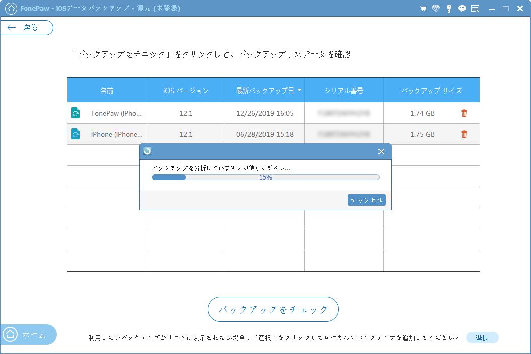531x354 pixels.
Task: Open the shopping cart store icon
Action: (x=423, y=8)
